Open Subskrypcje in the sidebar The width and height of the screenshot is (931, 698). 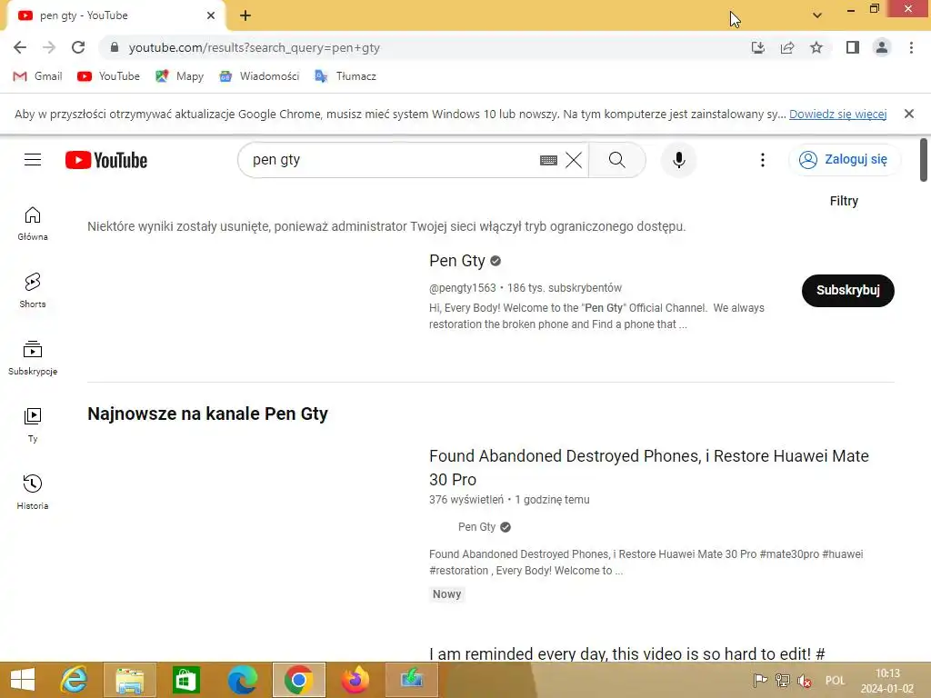33,358
